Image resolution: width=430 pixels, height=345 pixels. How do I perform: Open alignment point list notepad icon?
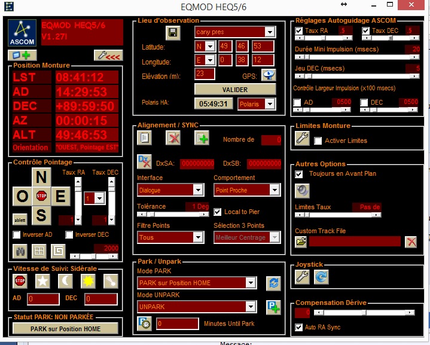144,138
